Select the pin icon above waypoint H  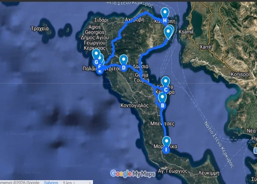point(165,13)
